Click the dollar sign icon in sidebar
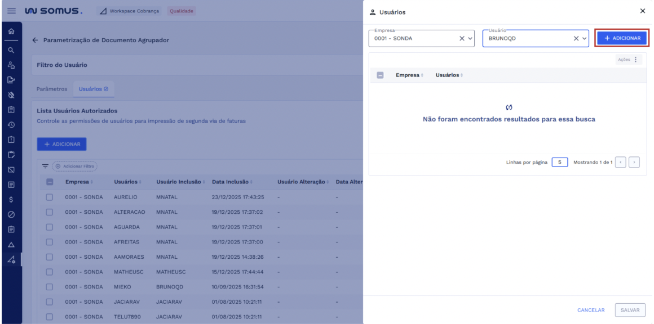 [x=11, y=199]
